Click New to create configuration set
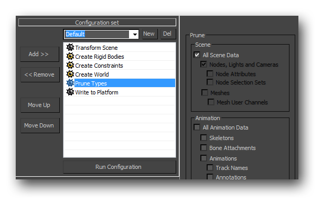Viewport: 322px width, 203px height. (x=149, y=34)
